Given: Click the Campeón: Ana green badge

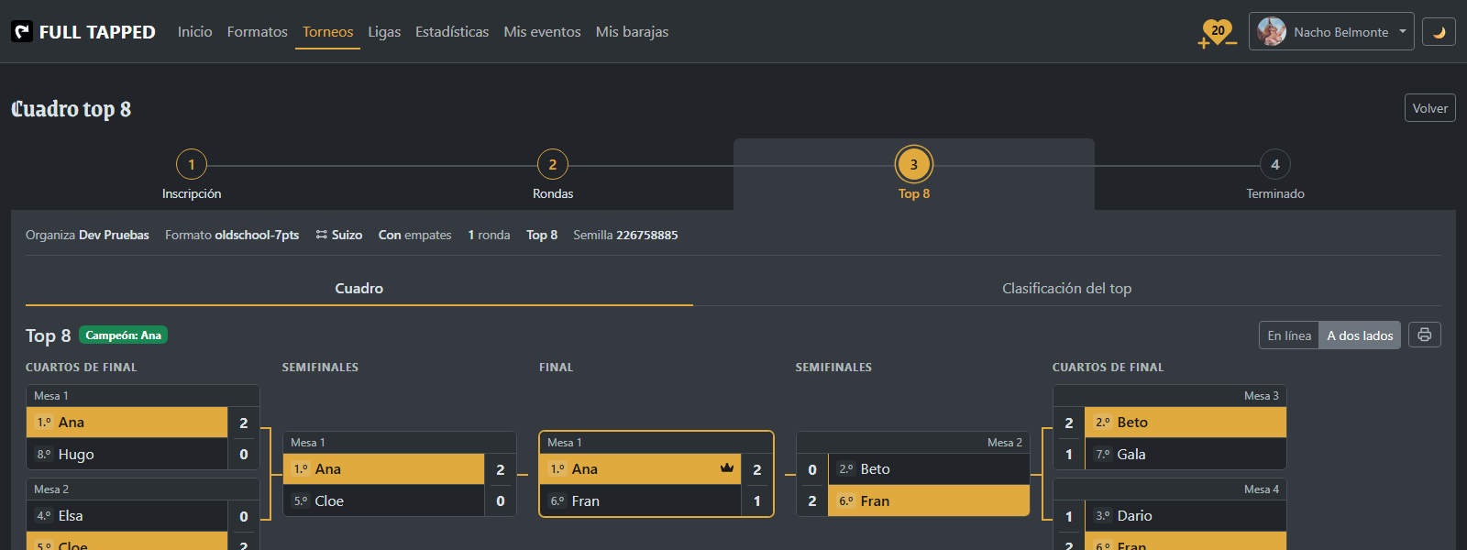Looking at the screenshot, I should click(123, 335).
